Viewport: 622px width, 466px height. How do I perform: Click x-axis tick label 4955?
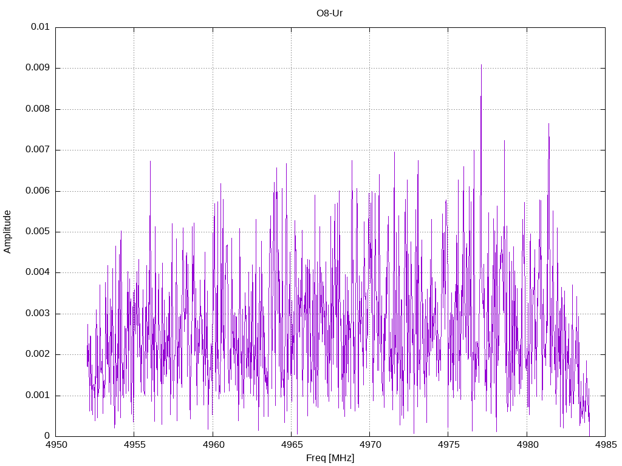(x=135, y=445)
